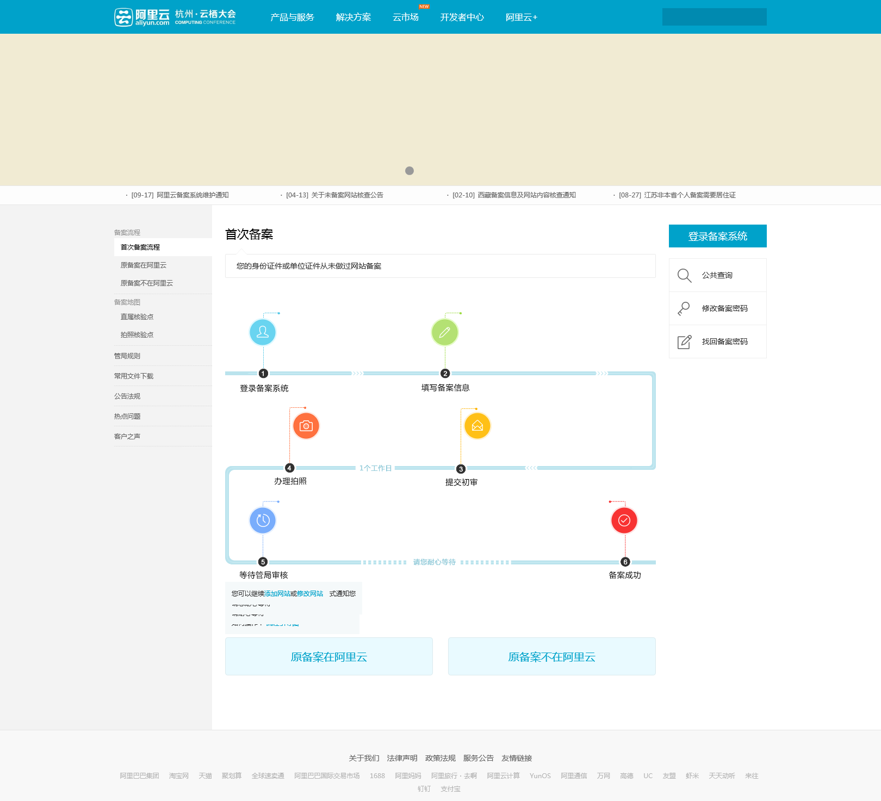
Task: Visit 聚划算 from the footer
Action: [232, 776]
